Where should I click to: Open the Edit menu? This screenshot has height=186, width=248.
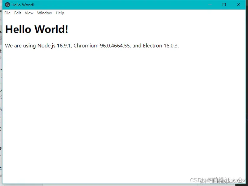coord(18,13)
